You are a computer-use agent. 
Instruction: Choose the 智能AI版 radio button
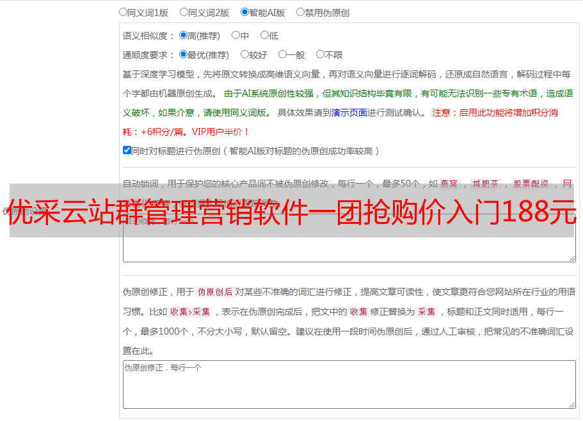pyautogui.click(x=244, y=12)
